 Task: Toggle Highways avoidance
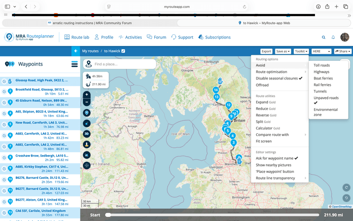coord(321,72)
